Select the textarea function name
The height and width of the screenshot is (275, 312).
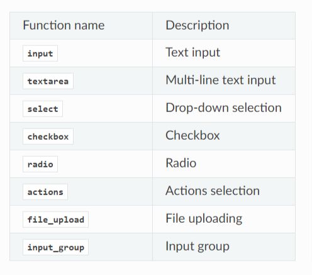click(x=48, y=81)
